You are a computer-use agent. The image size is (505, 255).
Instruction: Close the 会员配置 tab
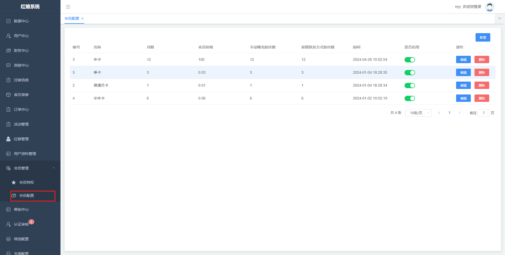click(x=82, y=18)
